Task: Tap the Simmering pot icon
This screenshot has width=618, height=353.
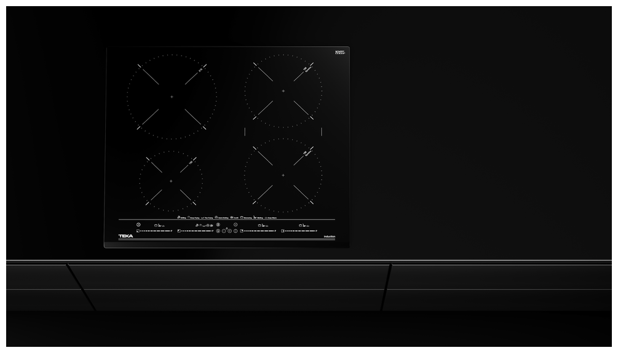Action: tap(242, 217)
